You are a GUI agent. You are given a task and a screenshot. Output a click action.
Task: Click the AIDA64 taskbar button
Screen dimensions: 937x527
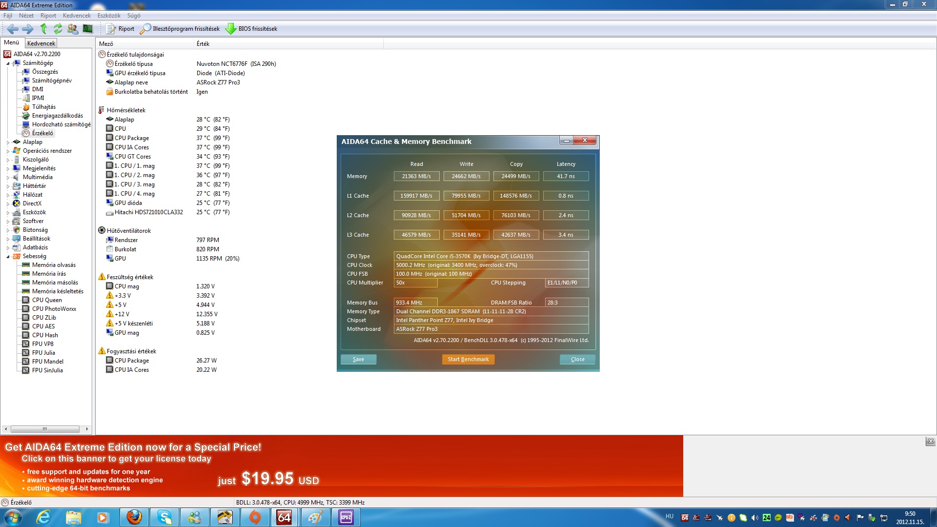point(285,517)
